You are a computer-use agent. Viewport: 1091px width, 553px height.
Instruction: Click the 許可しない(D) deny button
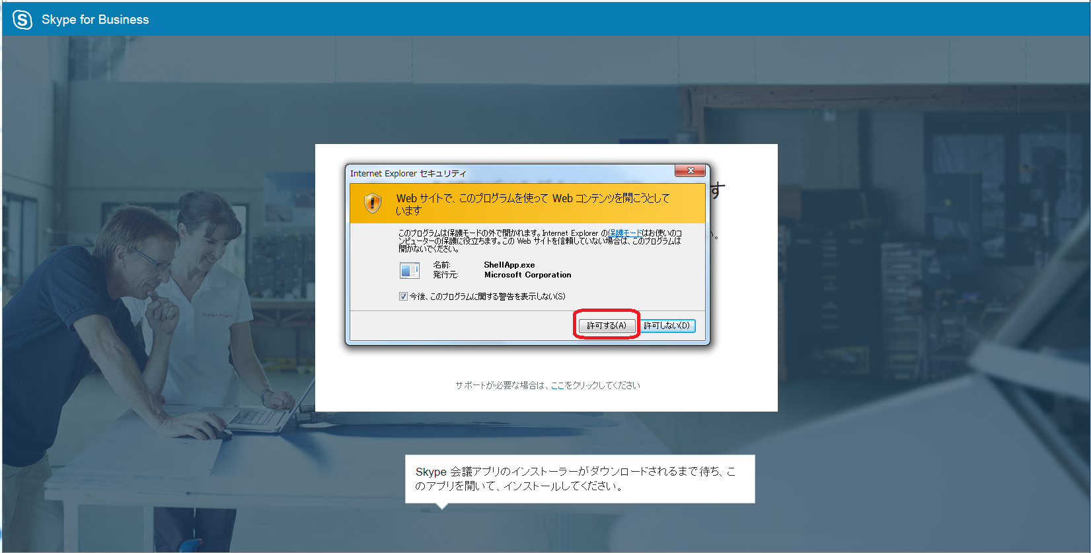pos(667,326)
